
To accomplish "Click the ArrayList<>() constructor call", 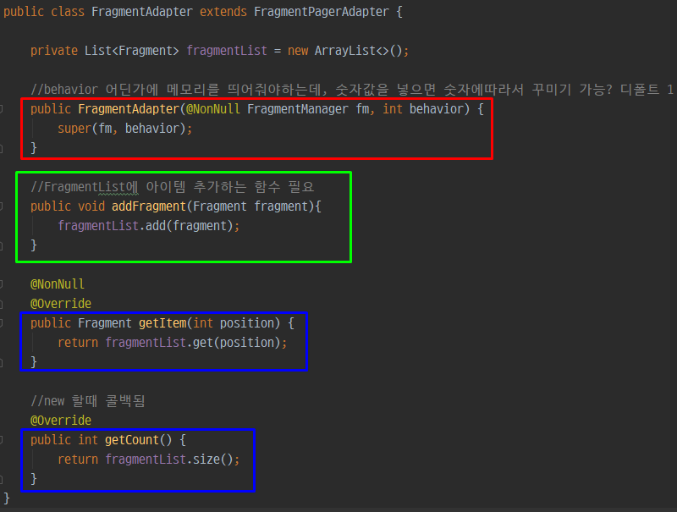I will click(359, 51).
